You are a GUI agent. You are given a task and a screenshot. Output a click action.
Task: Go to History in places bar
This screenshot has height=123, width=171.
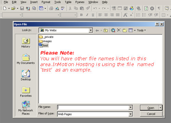[x=26, y=43]
